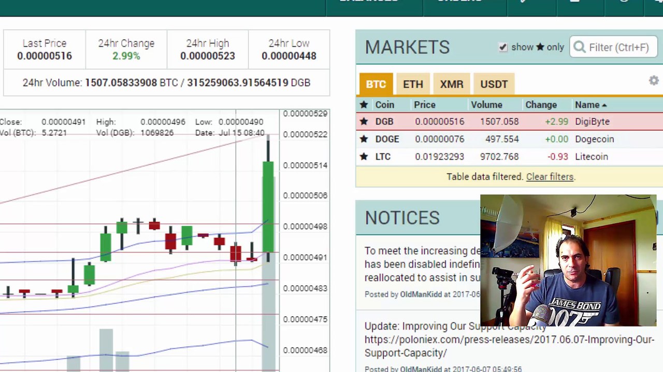Screen dimensions: 663x372
Task: Click the 24hr Volume BTC figure
Action: (x=121, y=83)
